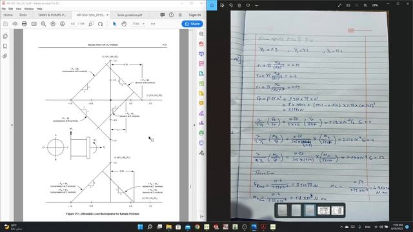
Task: Switch to the Home tab in Acrobat
Action: point(8,15)
